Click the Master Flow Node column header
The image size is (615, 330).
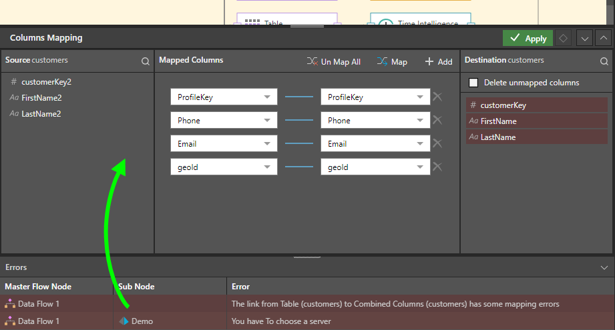click(x=39, y=287)
